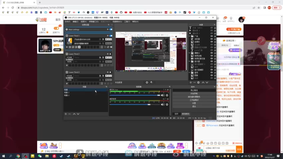Viewport: 283px width, 159px height.
Task: Move scene up with arrow in Scenes toolbar
Action: coord(74,114)
